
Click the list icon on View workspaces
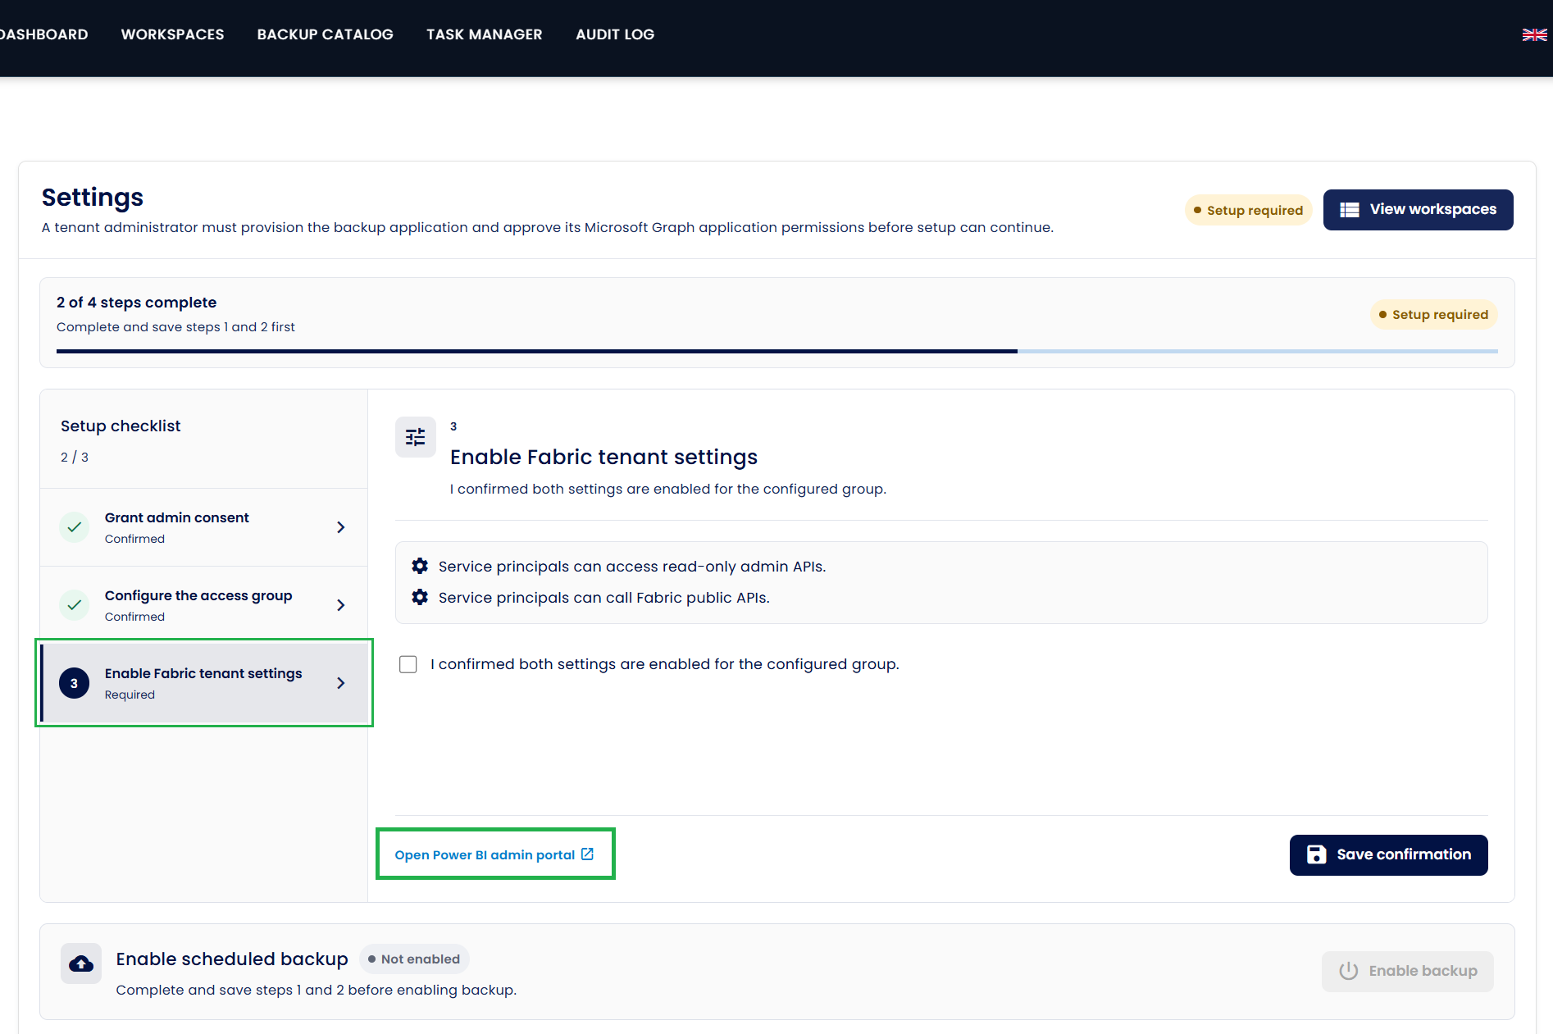[x=1350, y=210]
